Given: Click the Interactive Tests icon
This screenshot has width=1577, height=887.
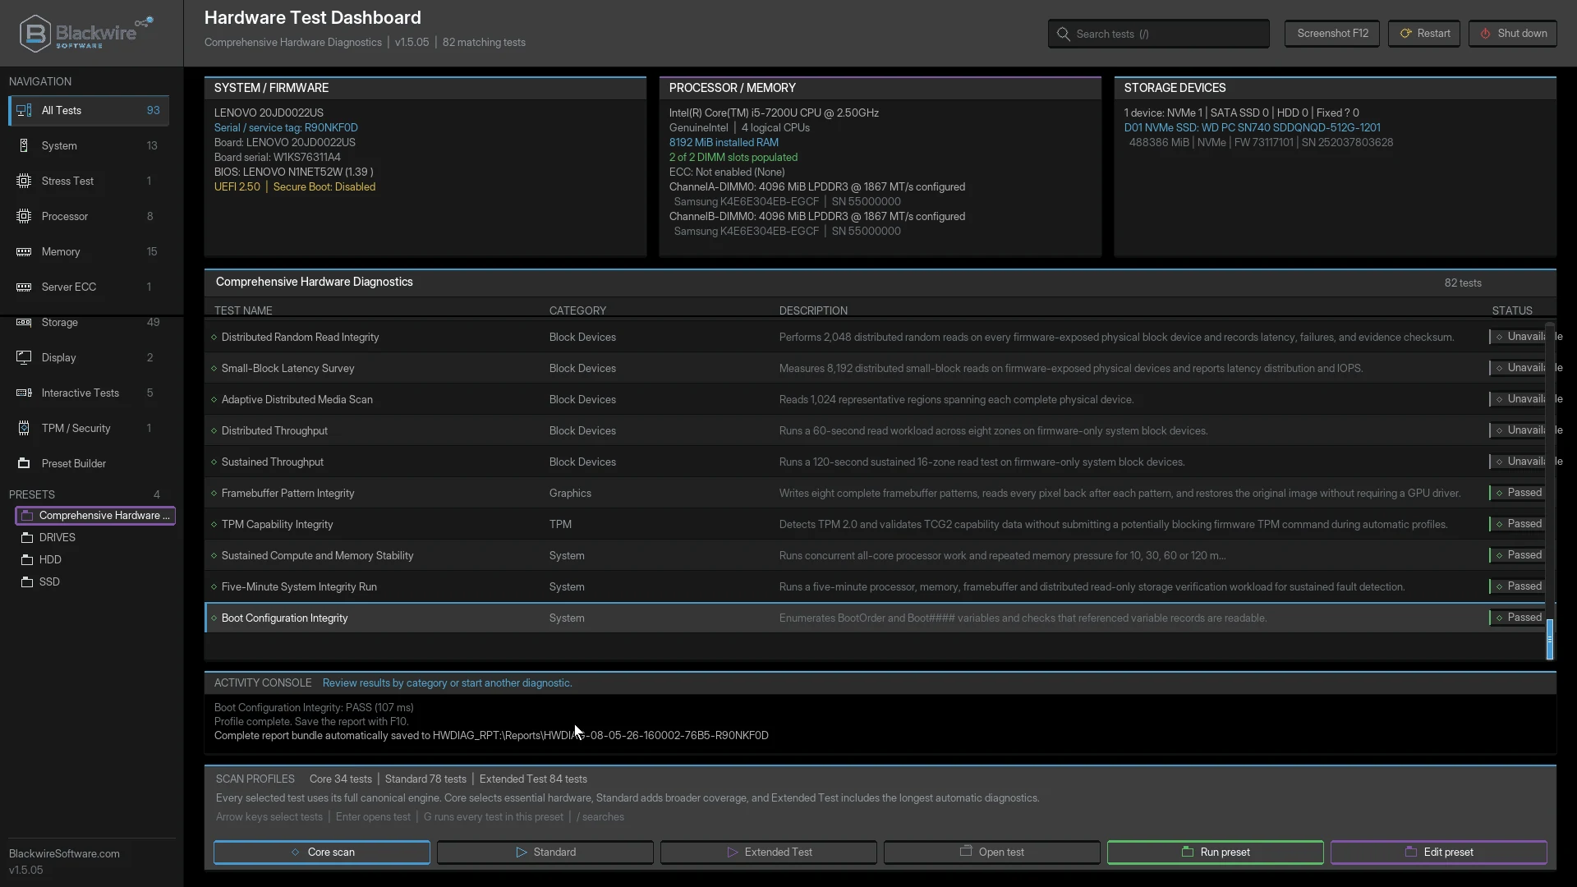Looking at the screenshot, I should click(24, 393).
